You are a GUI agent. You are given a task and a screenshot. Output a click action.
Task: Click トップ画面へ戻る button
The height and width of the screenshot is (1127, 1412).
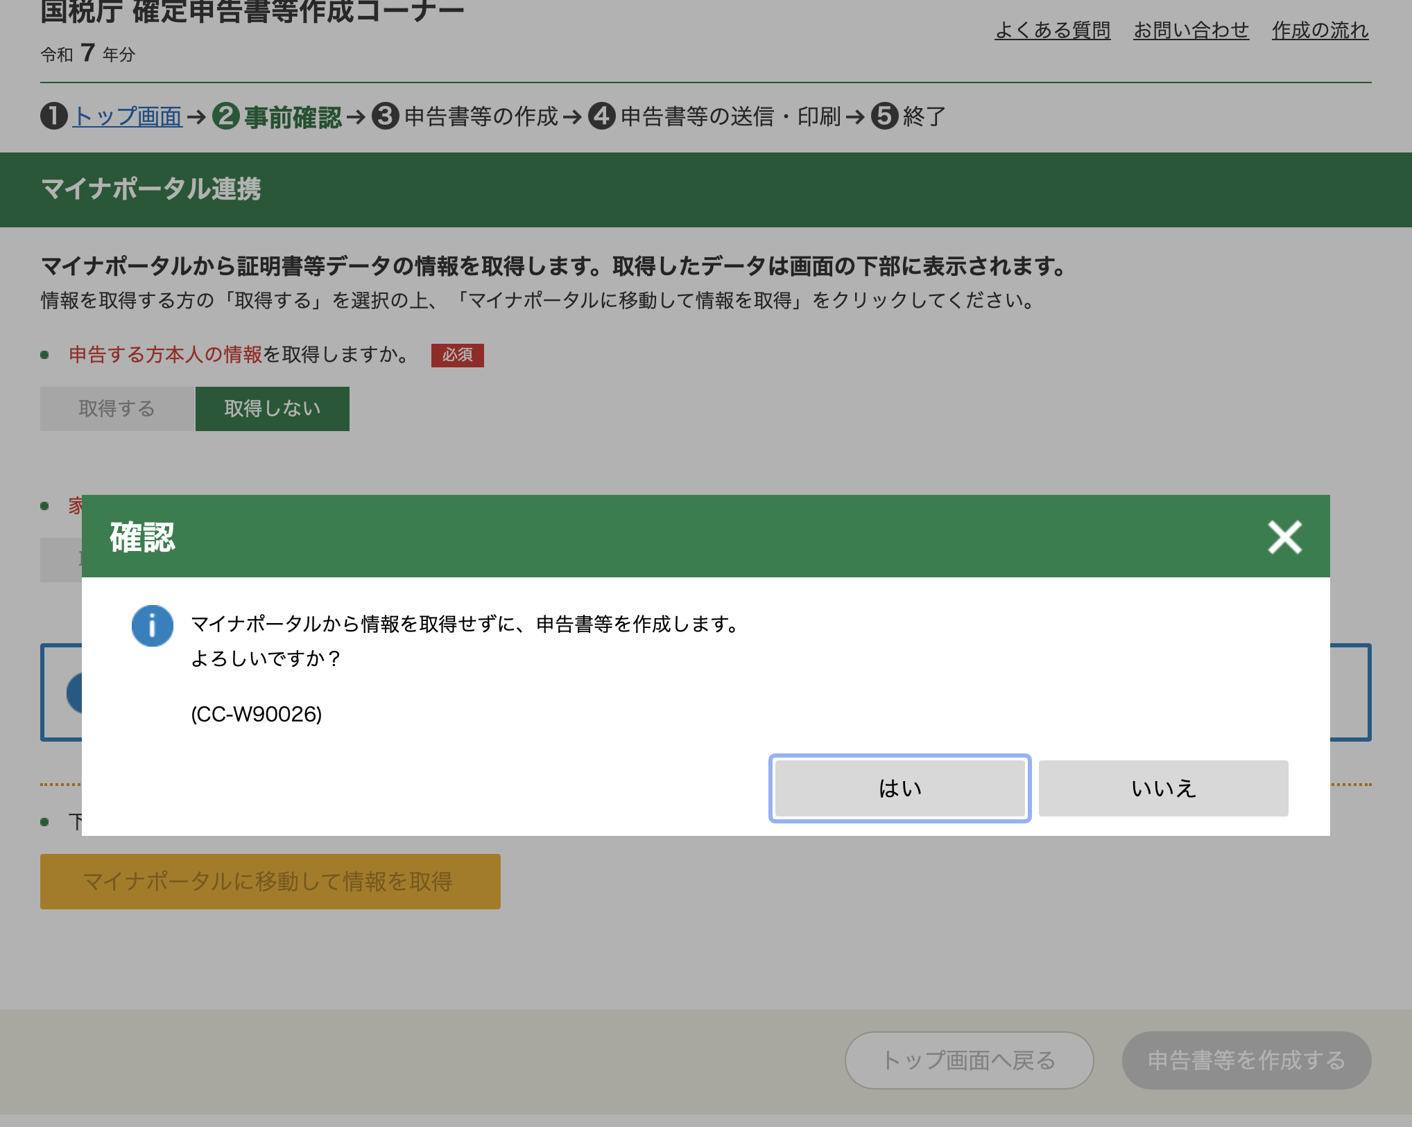pos(969,1060)
